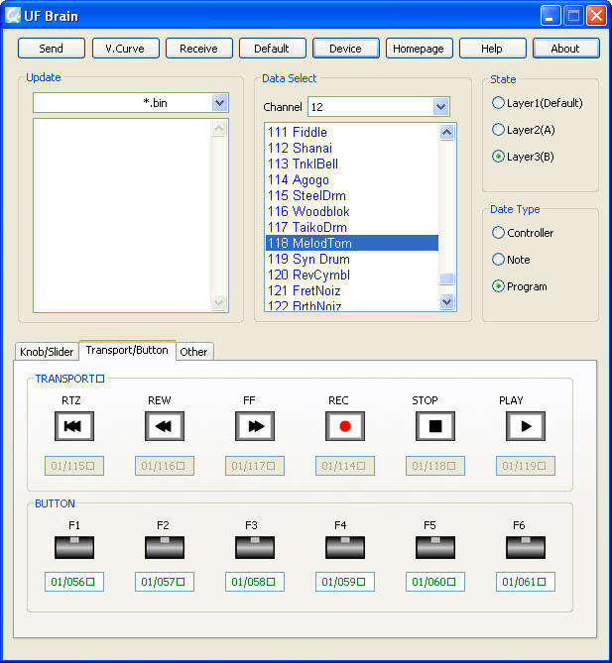Screen dimensions: 612x663
Task: Click the REC value field 01/114
Action: click(x=345, y=466)
